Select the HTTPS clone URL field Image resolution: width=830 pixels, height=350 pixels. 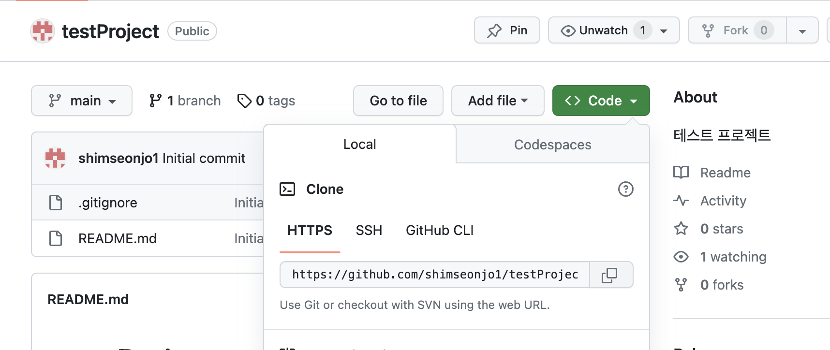click(x=433, y=275)
